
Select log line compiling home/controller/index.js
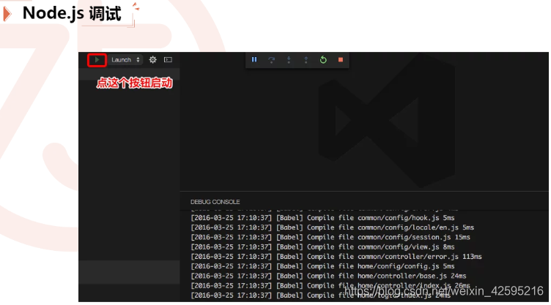[330, 286]
